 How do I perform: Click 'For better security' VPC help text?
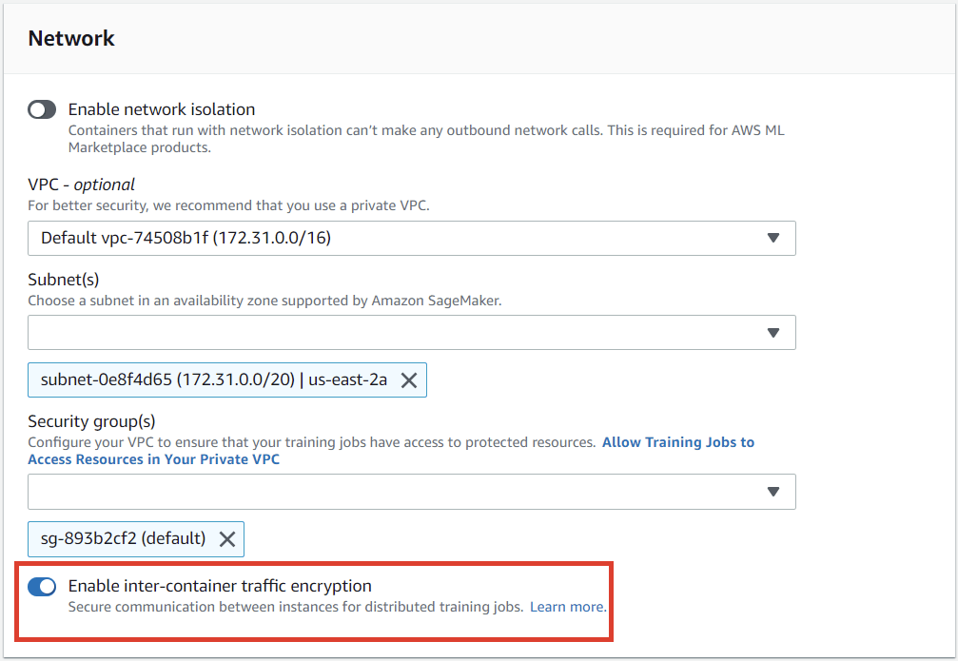tap(228, 205)
